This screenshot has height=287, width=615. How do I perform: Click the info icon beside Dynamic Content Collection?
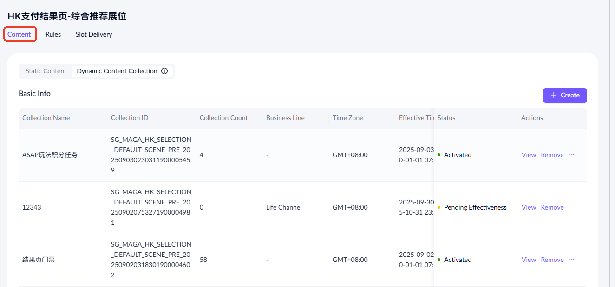(164, 71)
